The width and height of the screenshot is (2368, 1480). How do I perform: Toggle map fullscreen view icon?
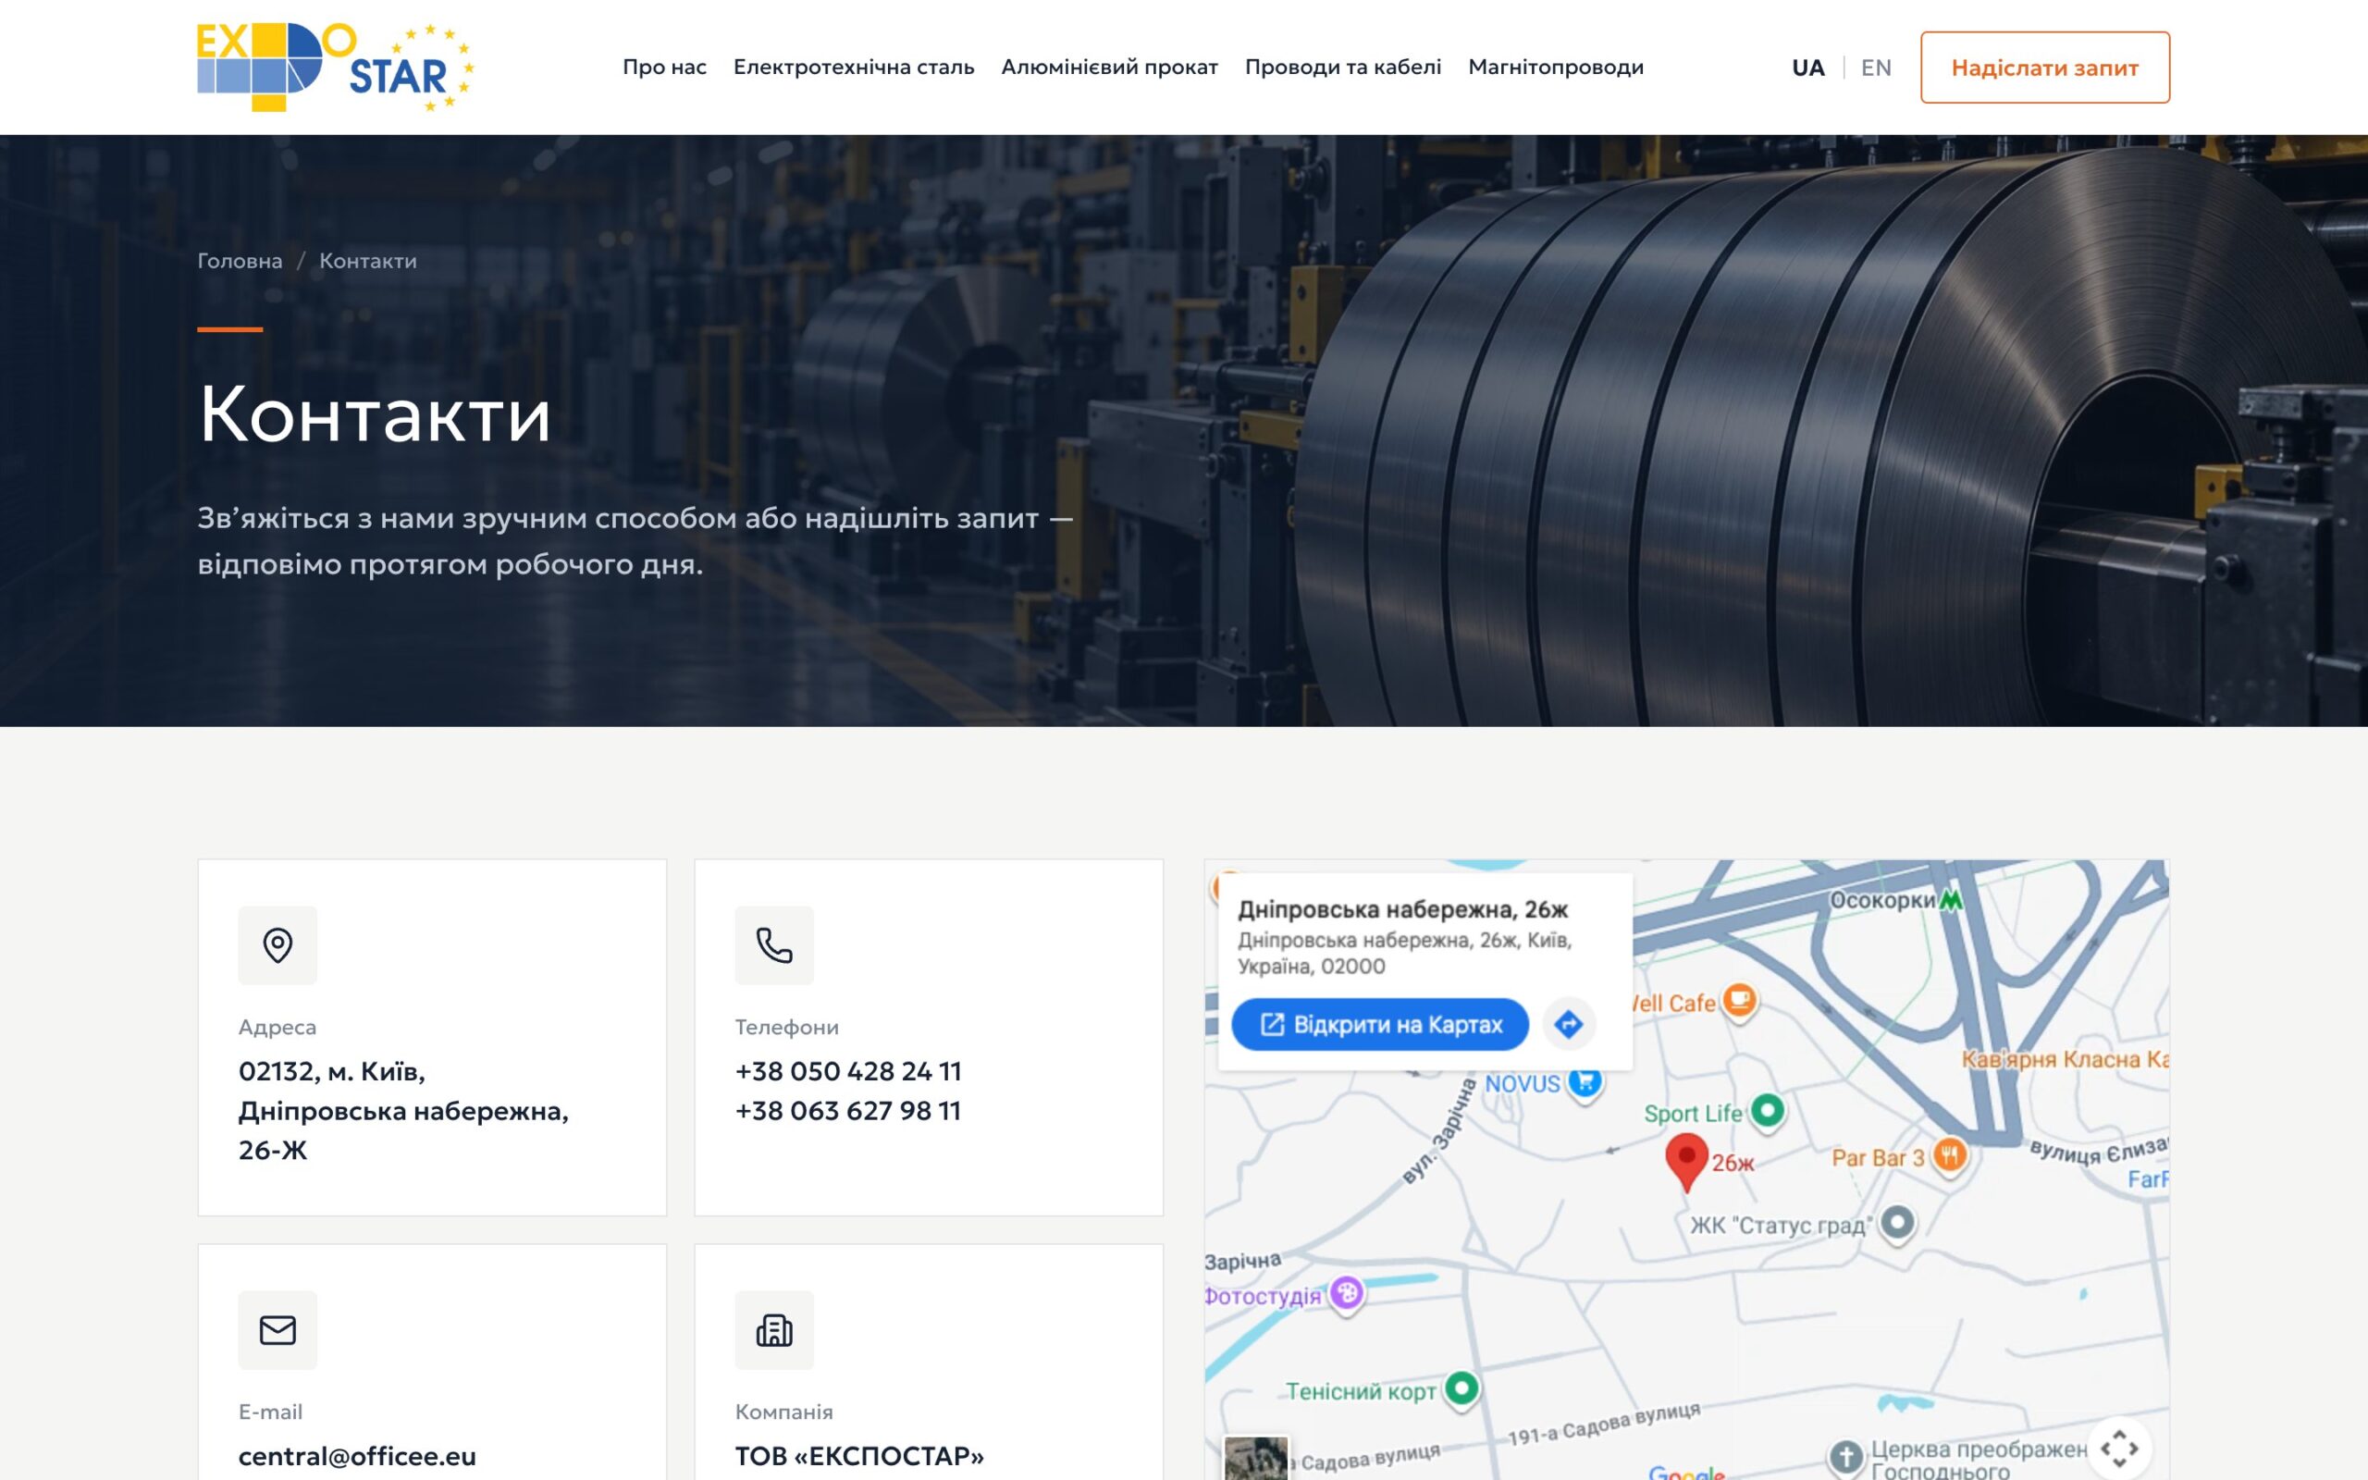[2118, 1449]
